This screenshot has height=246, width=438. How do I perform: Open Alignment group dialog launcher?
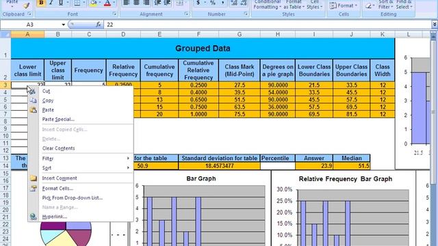pyautogui.click(x=187, y=14)
